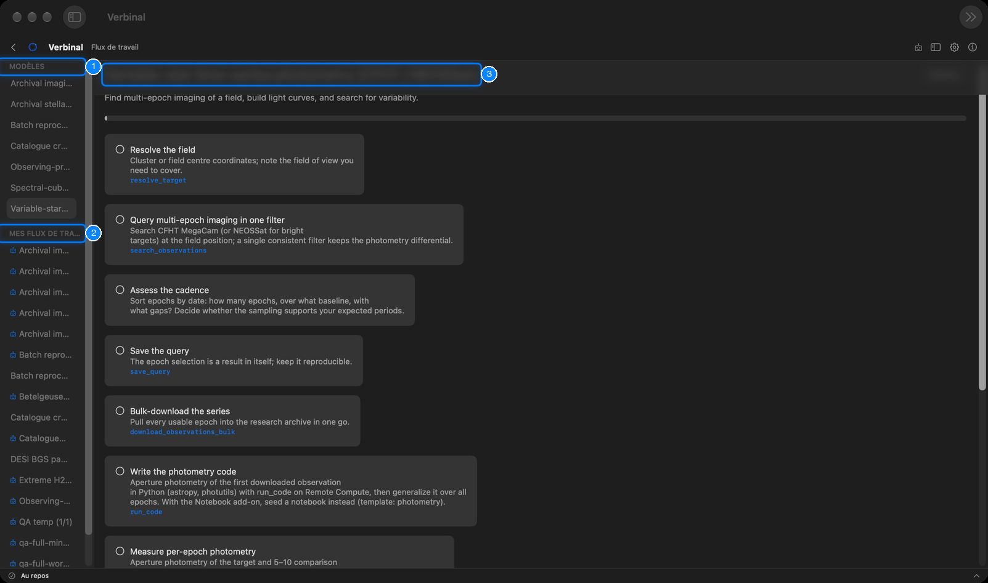Click the double-chevron icon at window top
988x583 pixels.
coord(970,17)
